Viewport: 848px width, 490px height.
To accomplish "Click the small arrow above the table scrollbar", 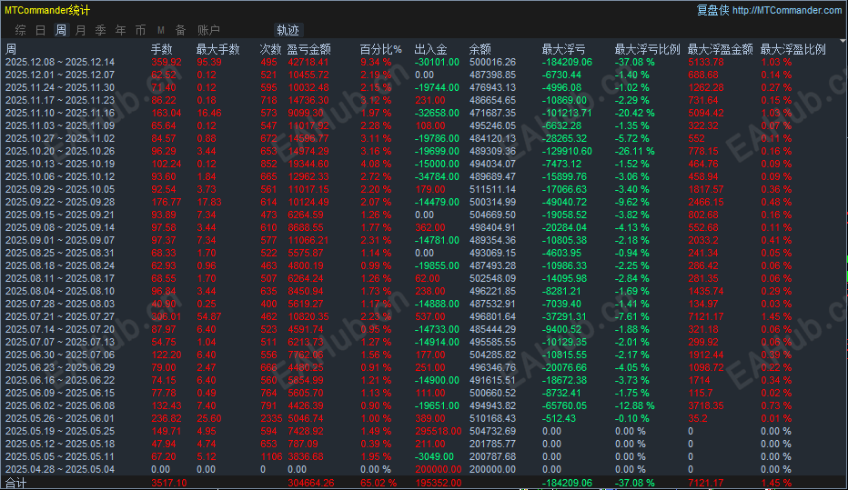I will [x=843, y=41].
